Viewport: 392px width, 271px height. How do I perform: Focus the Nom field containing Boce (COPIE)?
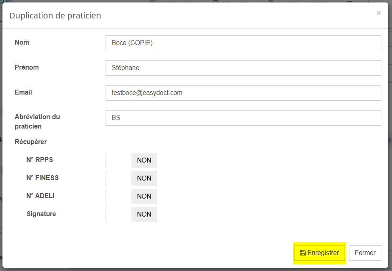(243, 43)
